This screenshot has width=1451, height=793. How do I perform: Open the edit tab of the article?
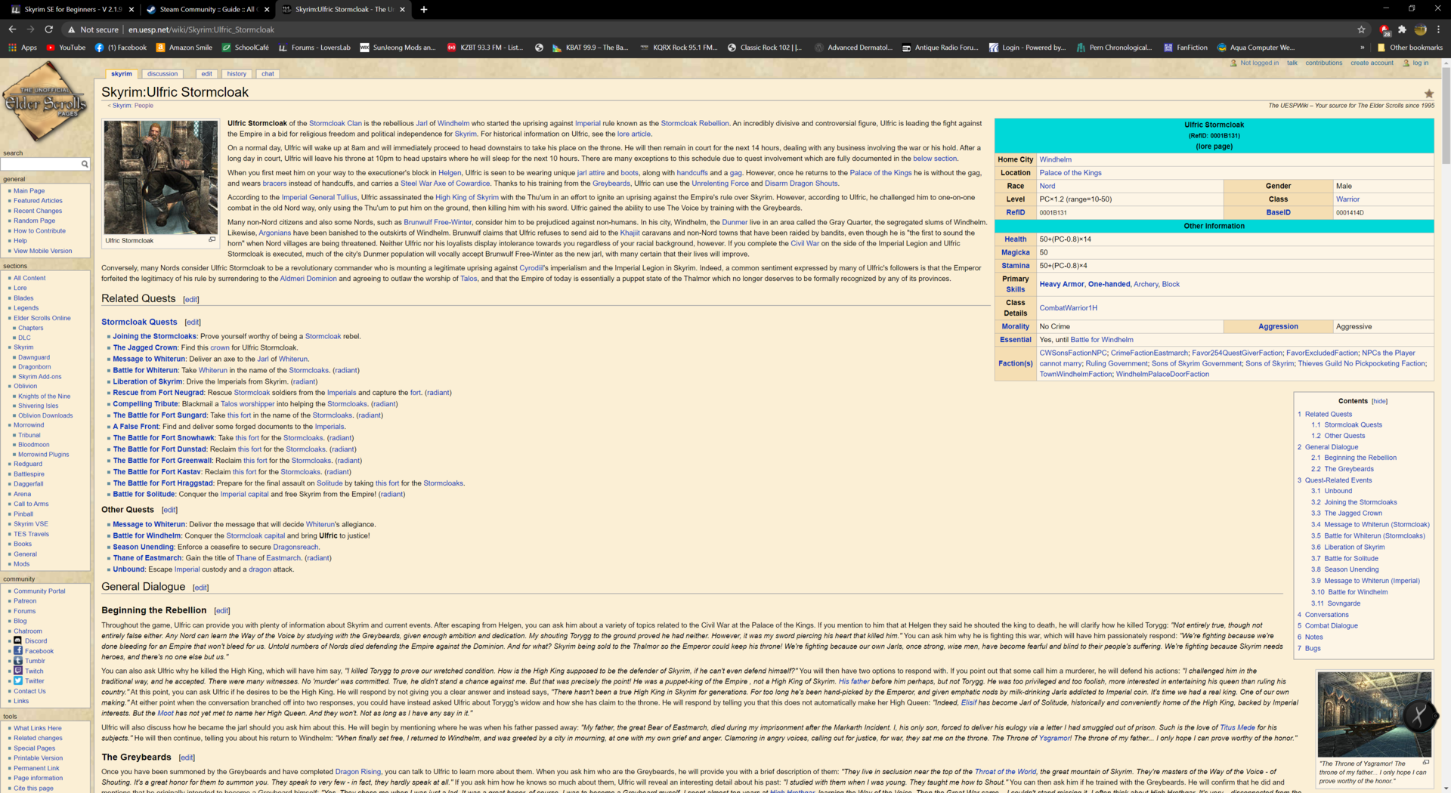coord(206,74)
